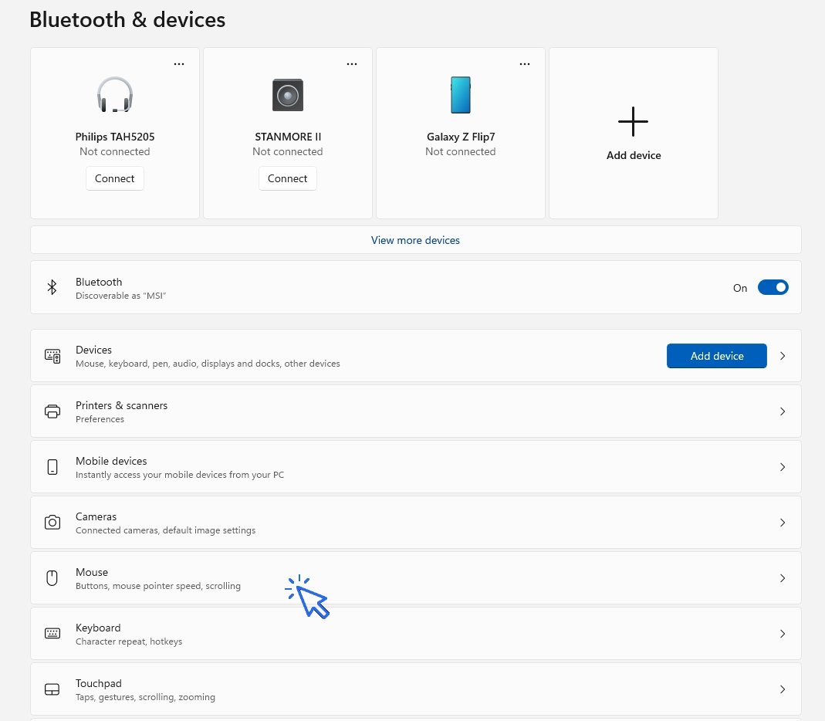Expand Printers & scanners chevron
Viewport: 825px width, 721px height.
pos(783,411)
